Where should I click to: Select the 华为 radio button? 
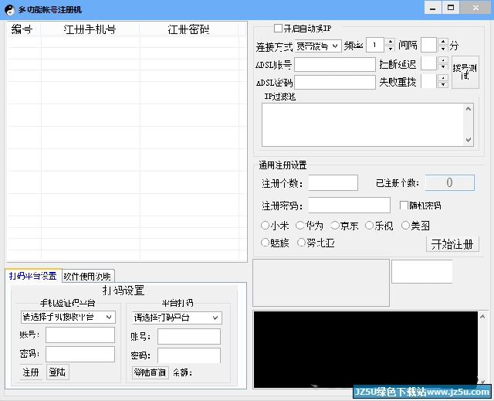(x=300, y=225)
